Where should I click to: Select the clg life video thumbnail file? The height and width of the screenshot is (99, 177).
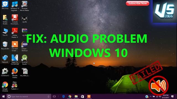(x=25, y=20)
